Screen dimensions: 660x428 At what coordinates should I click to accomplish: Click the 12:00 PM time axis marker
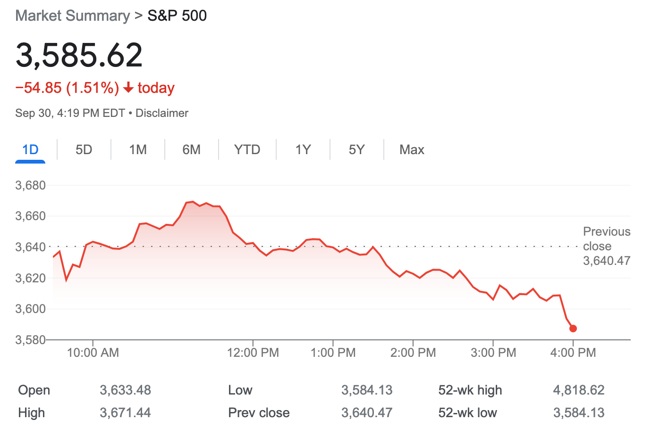(x=253, y=353)
